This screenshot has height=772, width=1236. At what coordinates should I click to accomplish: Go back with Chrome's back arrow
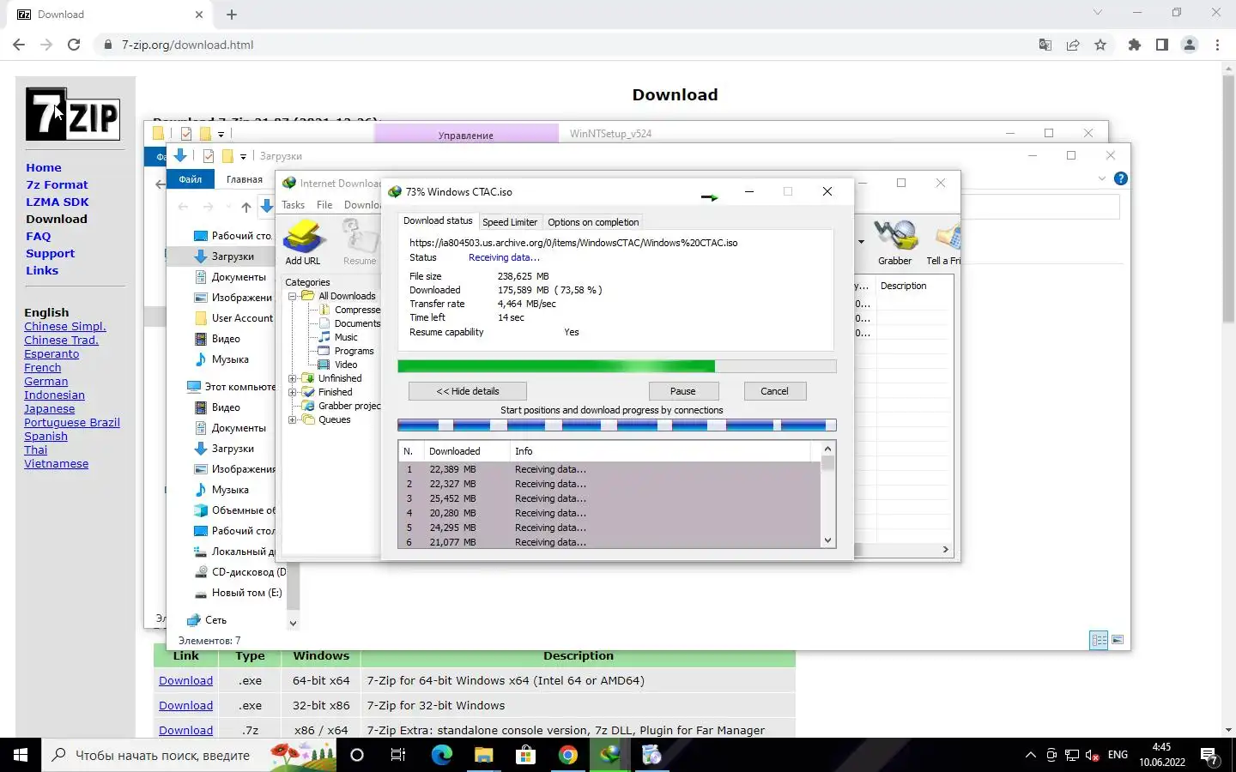[19, 45]
